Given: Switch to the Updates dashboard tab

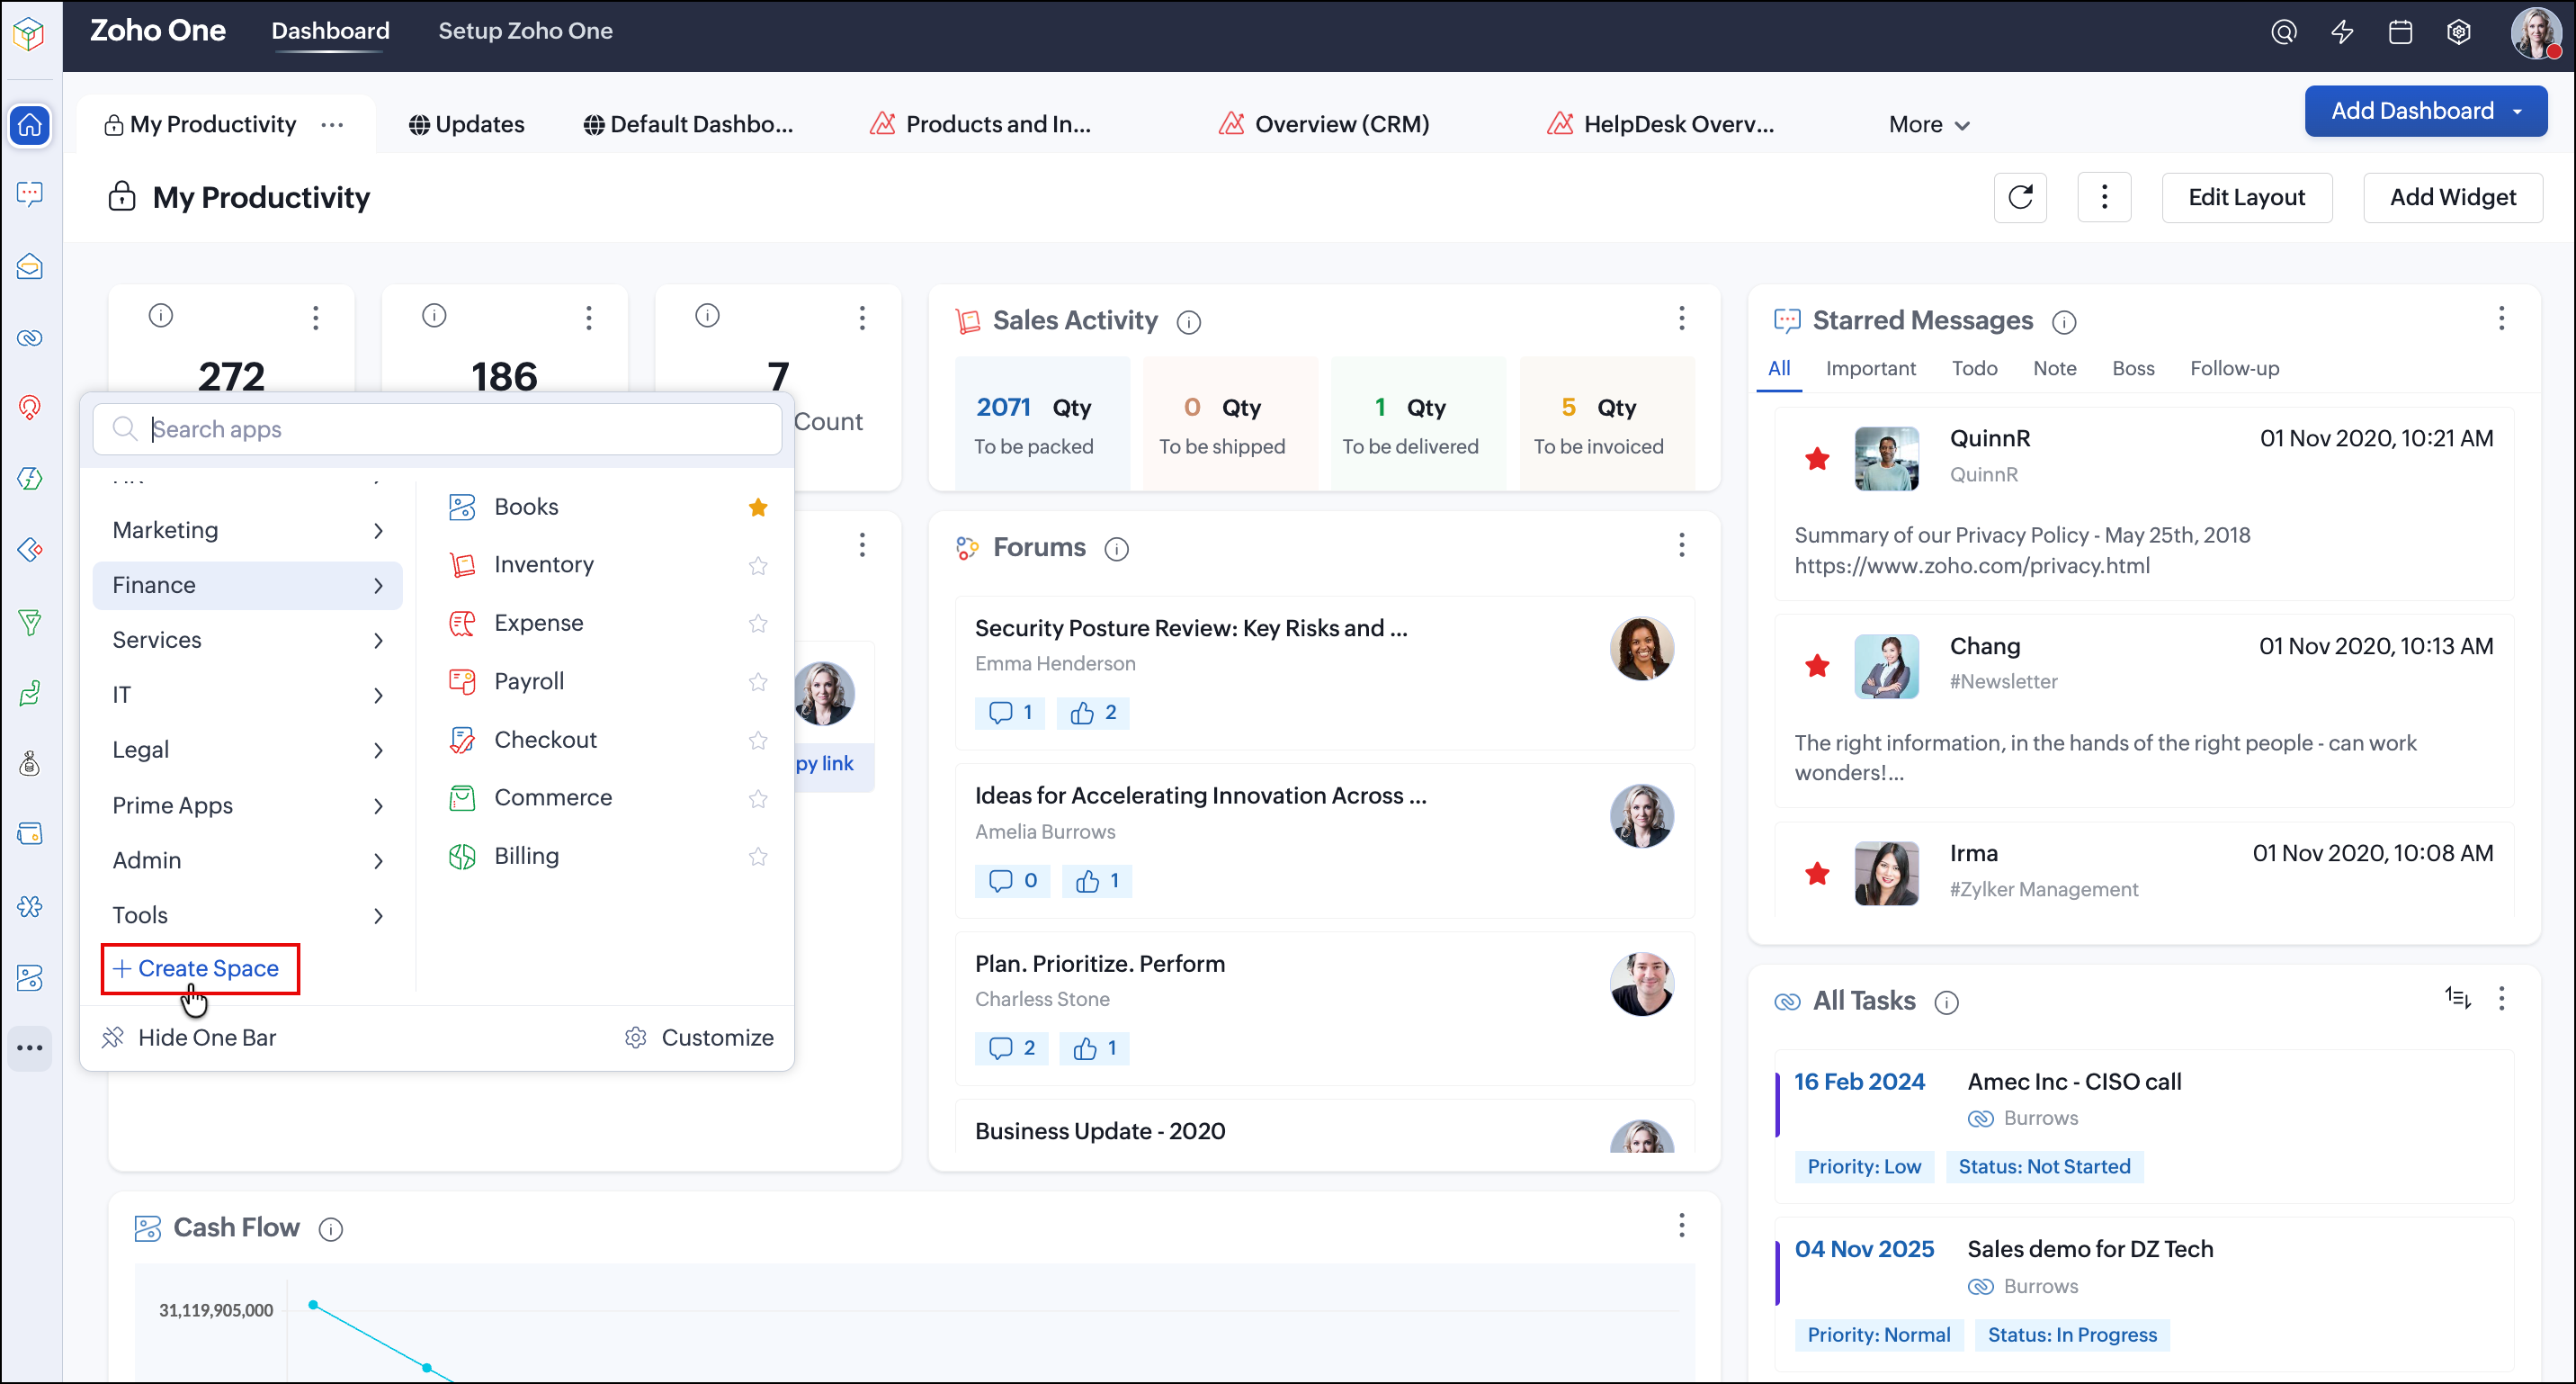Looking at the screenshot, I should (x=466, y=125).
